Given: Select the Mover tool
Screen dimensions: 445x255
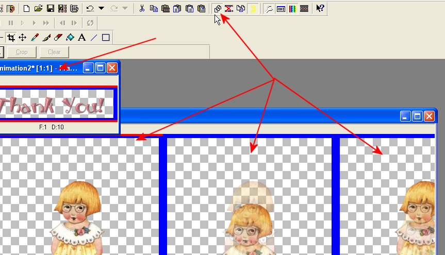Looking at the screenshot, I should 22,38.
